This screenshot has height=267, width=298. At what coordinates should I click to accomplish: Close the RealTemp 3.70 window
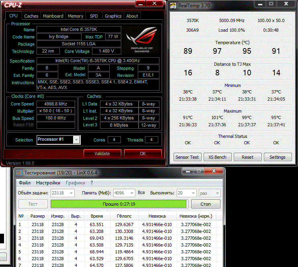point(286,4)
